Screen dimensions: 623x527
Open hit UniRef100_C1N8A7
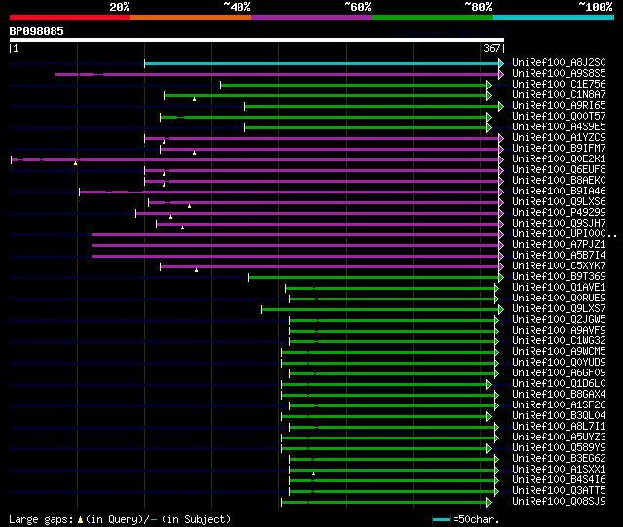(559, 95)
